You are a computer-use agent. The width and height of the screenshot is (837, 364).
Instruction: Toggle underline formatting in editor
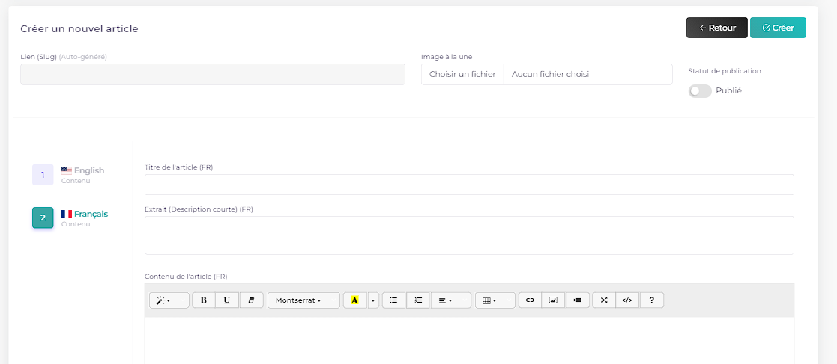[x=227, y=300]
